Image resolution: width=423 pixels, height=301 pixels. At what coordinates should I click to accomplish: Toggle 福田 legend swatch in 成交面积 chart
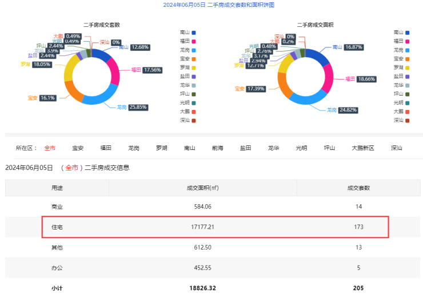tap(408, 42)
